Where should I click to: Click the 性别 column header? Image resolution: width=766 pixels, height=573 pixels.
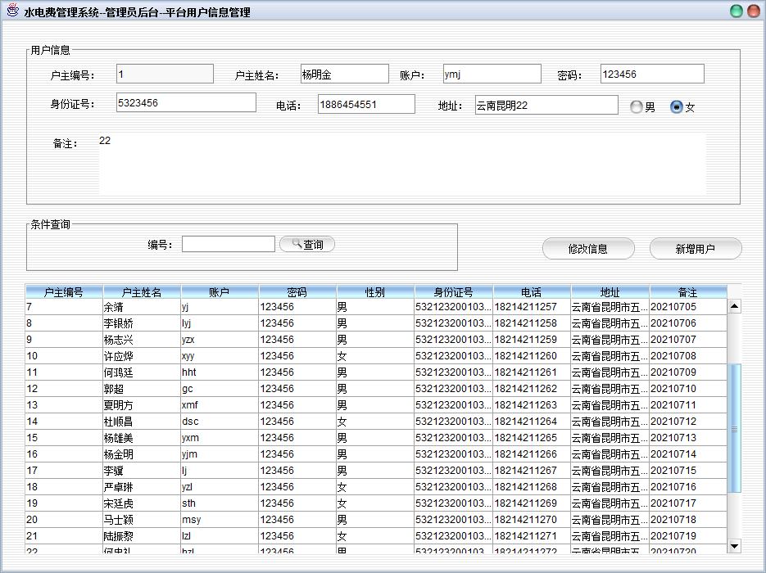375,292
